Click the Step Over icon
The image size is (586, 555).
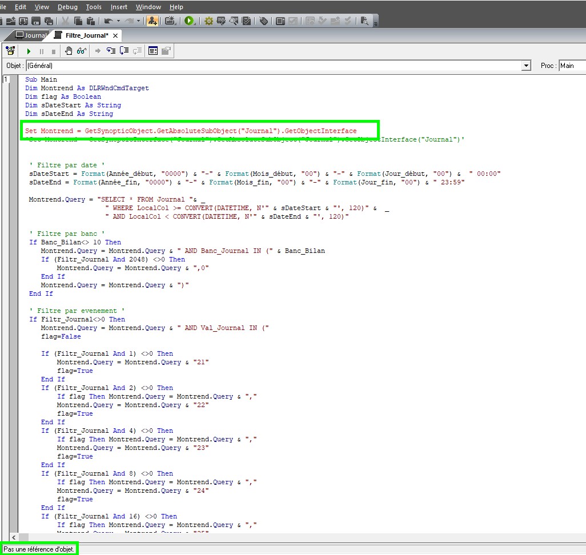pyautogui.click(x=124, y=51)
